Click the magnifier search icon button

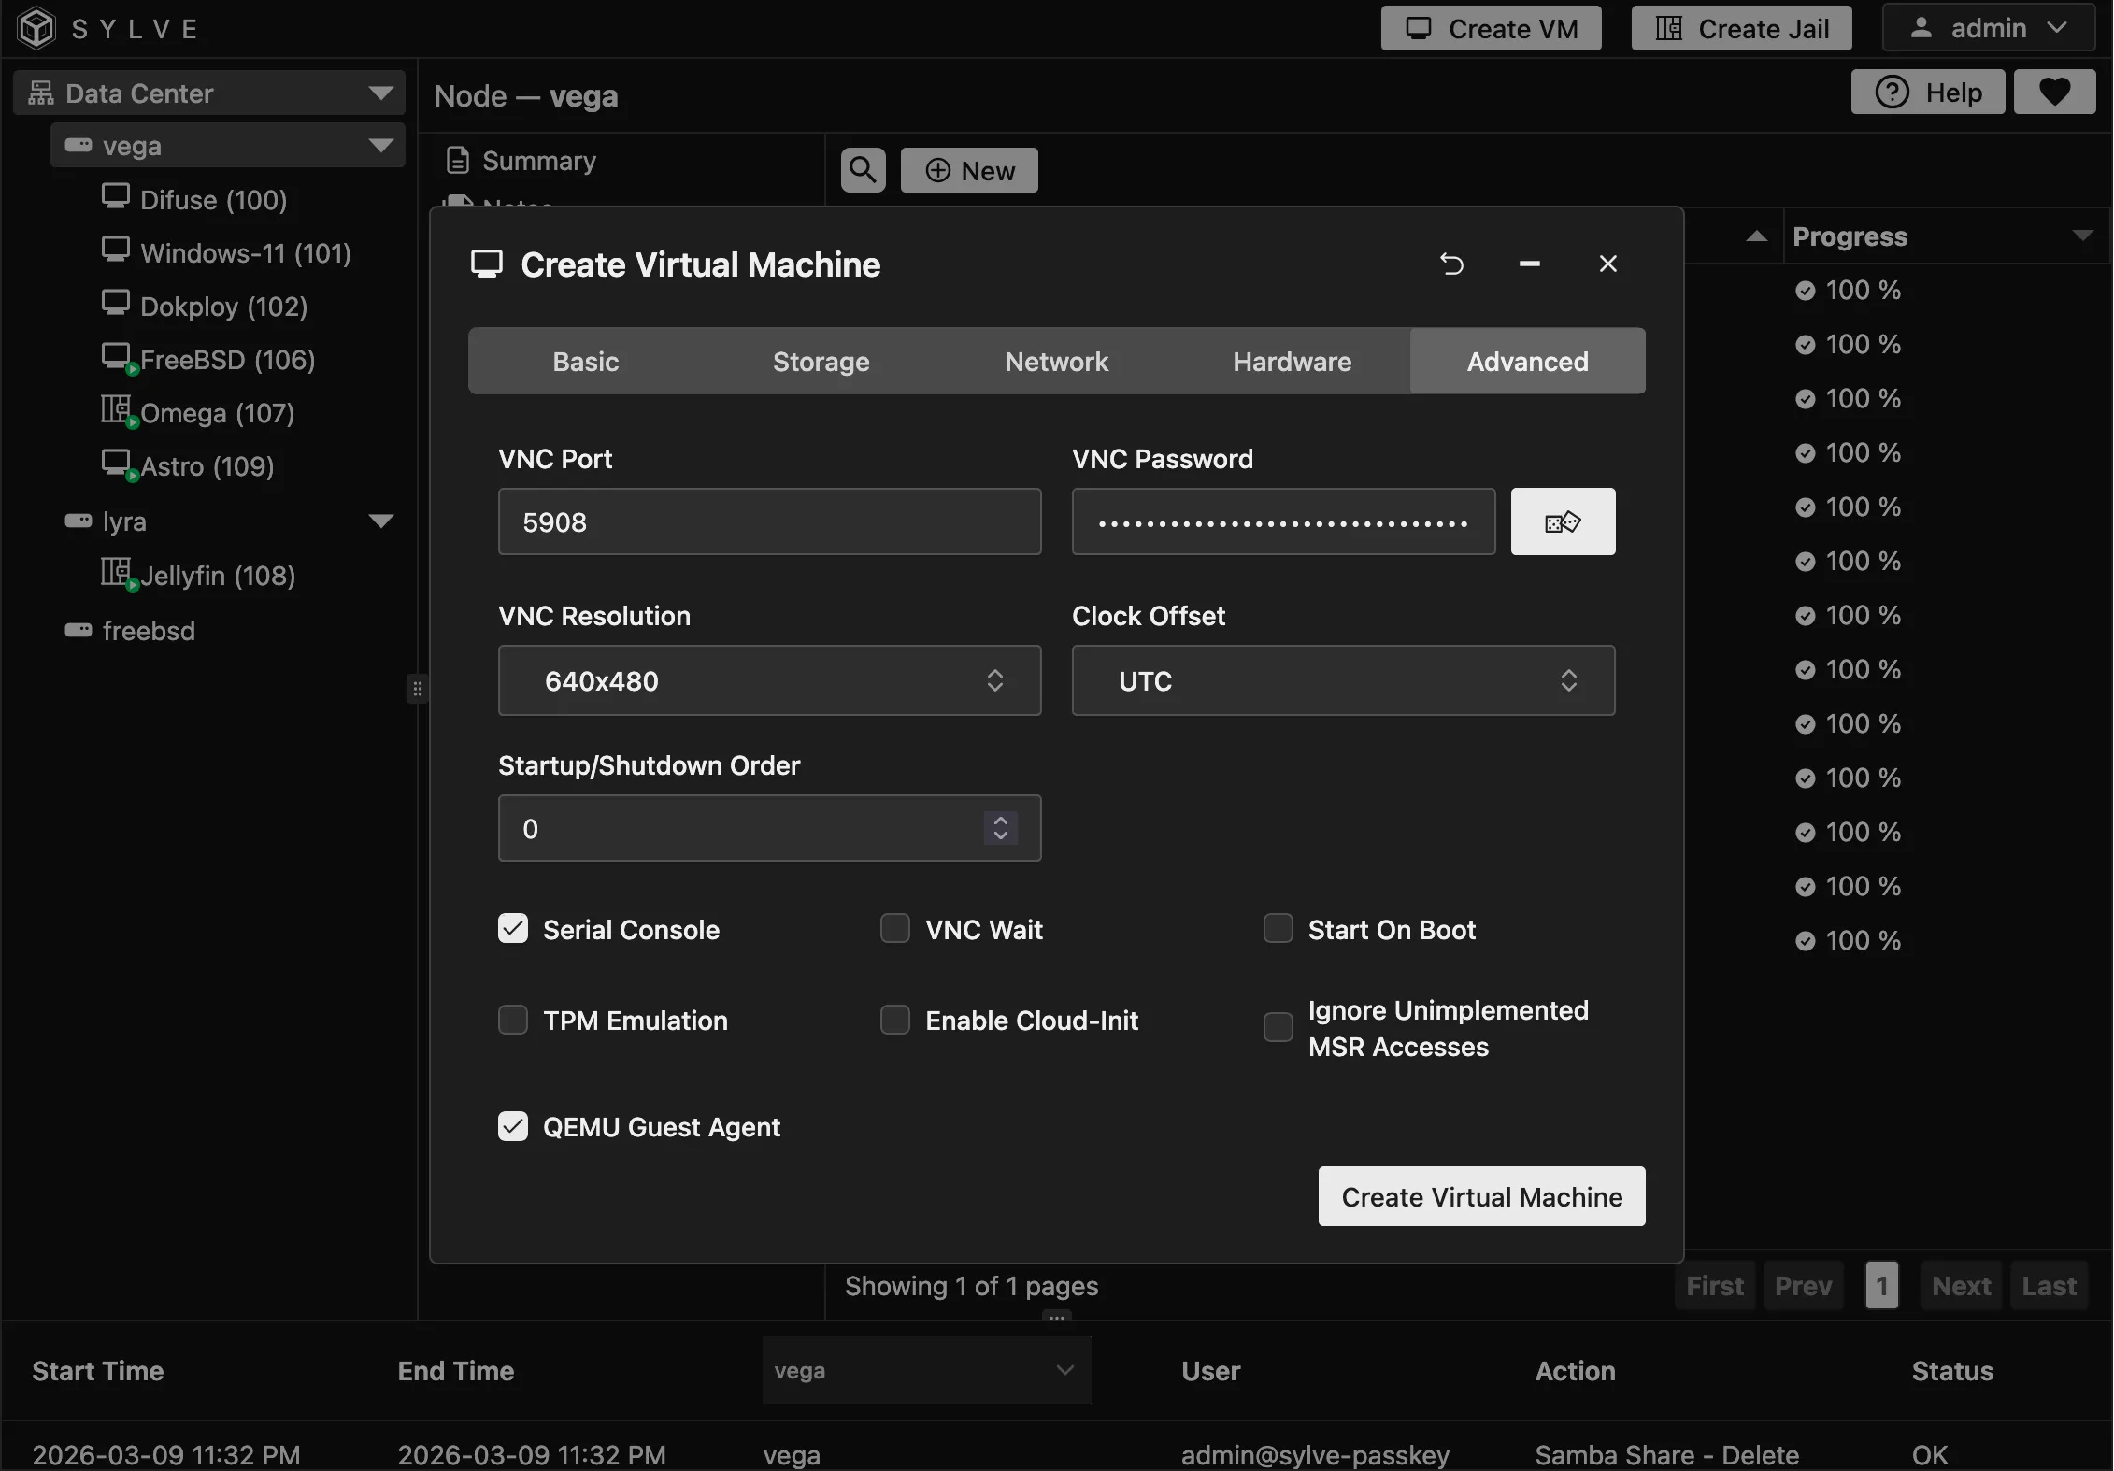[863, 170]
